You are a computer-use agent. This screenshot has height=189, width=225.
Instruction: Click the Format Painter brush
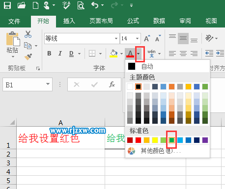tap(28, 56)
